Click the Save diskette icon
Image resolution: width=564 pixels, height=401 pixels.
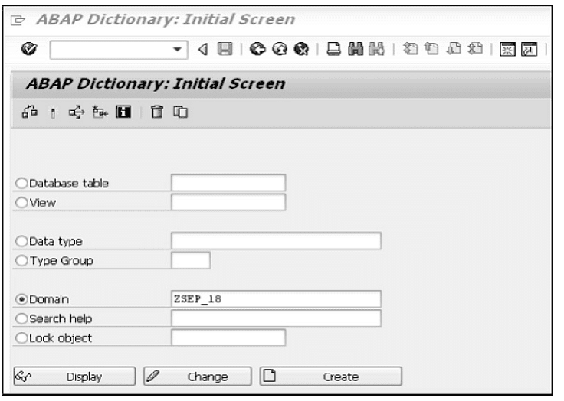(225, 49)
